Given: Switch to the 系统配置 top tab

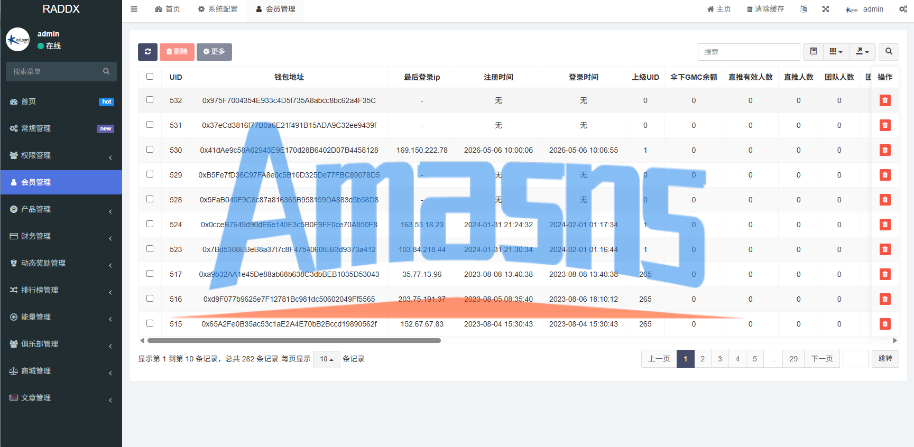Looking at the screenshot, I should click(218, 9).
